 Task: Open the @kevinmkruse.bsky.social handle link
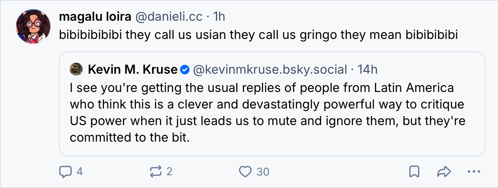coord(270,70)
